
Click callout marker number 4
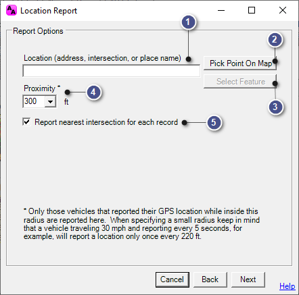coord(93,92)
